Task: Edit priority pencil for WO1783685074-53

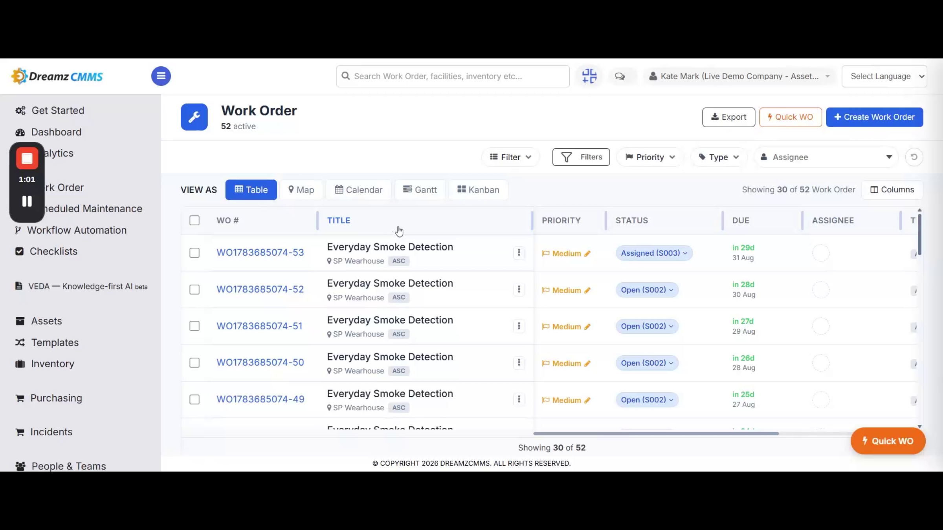Action: click(587, 254)
